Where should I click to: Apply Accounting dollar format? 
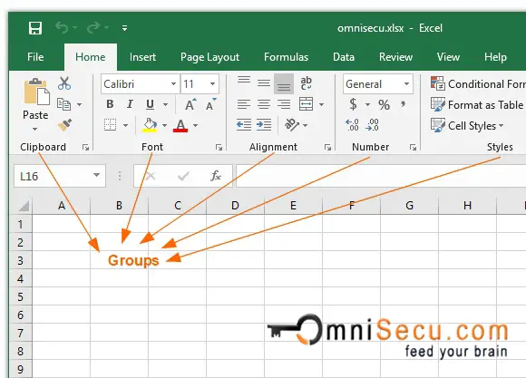click(x=353, y=104)
